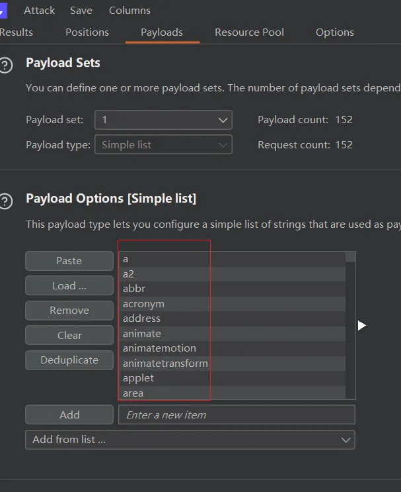Select the 'animatemotion' payload entry
401x492 pixels.
[232, 348]
